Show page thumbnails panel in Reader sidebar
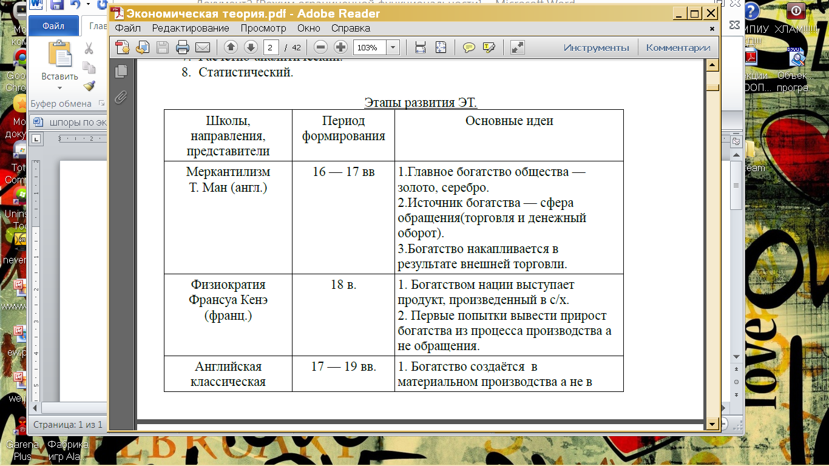The height and width of the screenshot is (466, 829). [121, 71]
